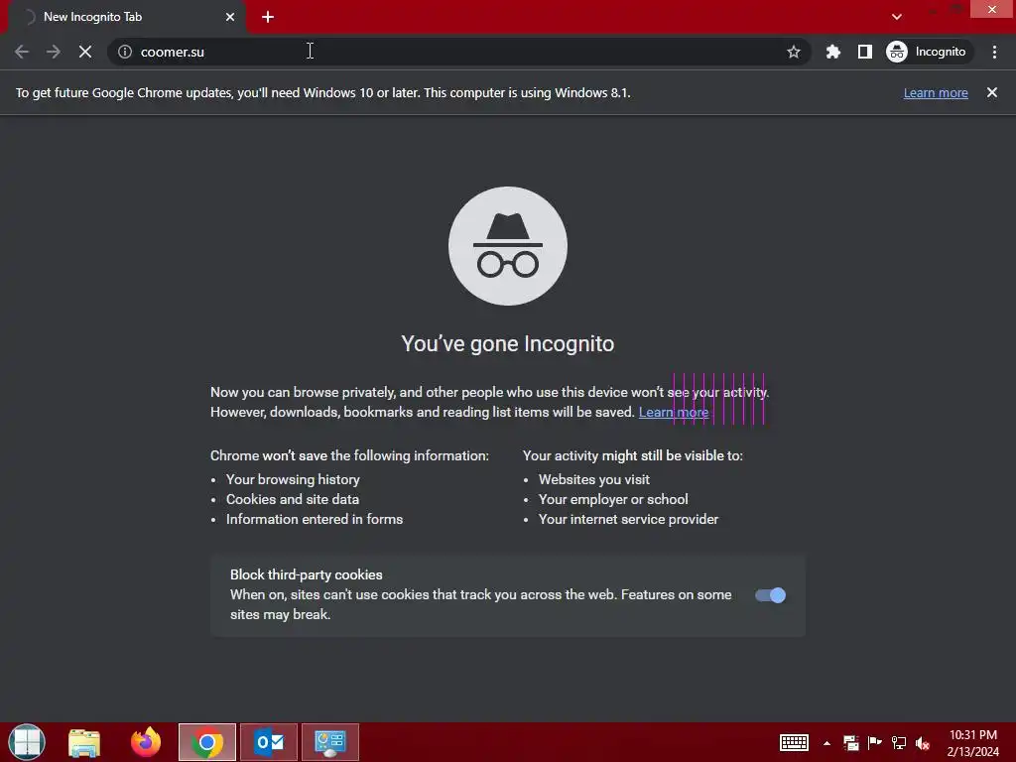The image size is (1016, 762).
Task: Show hidden tray icons arrow
Action: 826,743
